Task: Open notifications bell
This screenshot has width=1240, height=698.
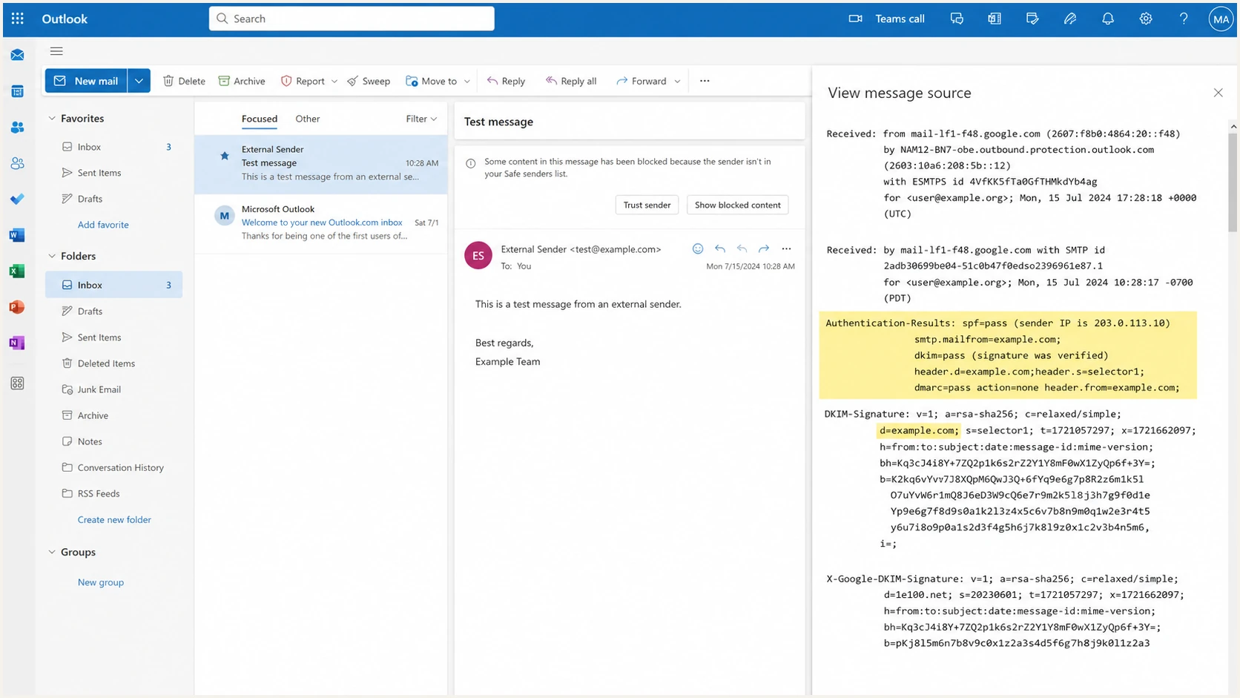Action: [x=1108, y=19]
